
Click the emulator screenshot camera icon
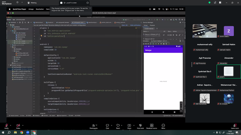[x=164, y=44]
